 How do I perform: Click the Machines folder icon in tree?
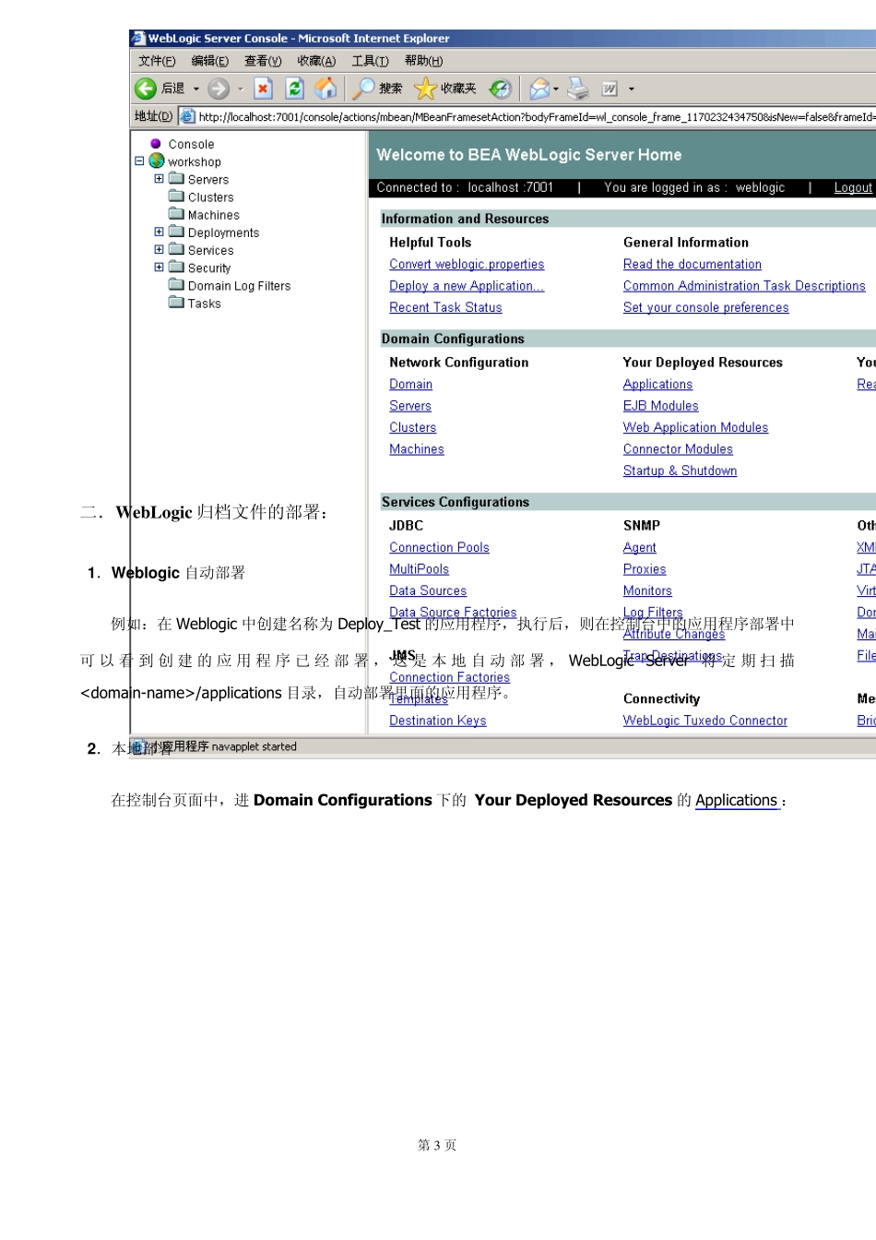tap(177, 214)
